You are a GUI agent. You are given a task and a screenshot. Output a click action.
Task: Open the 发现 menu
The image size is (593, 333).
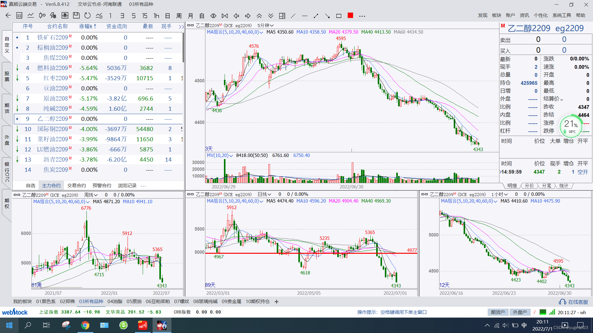(482, 15)
